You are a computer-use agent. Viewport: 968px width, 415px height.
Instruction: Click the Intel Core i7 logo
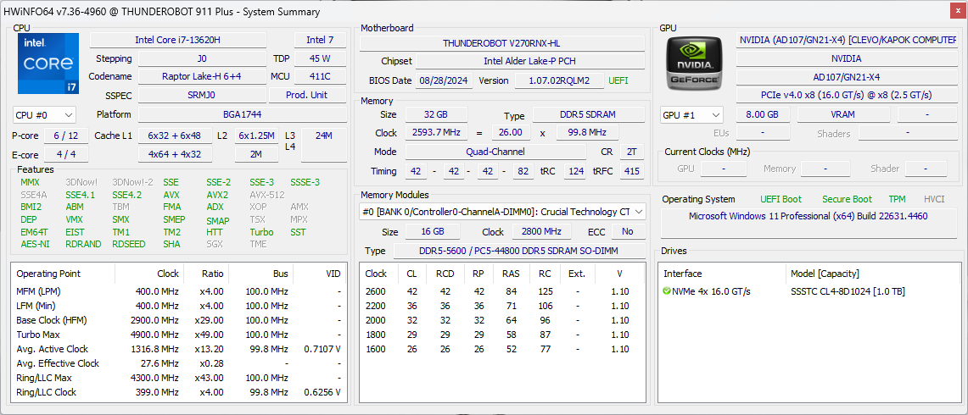tap(48, 64)
